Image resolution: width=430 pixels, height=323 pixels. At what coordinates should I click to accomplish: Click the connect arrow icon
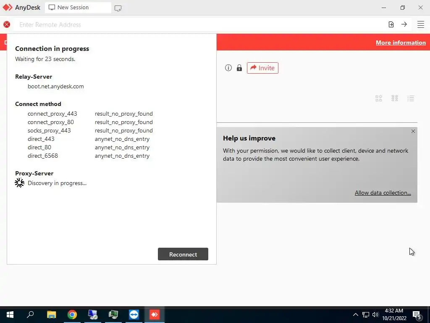point(404,24)
